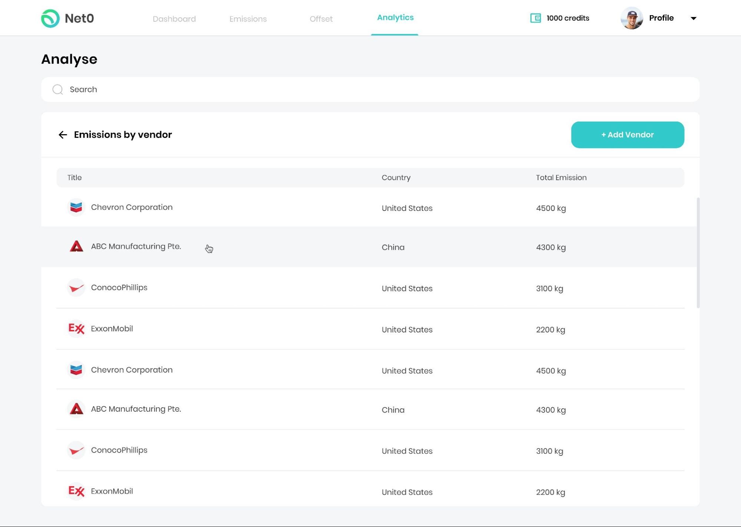Click the Total Emission column header
The image size is (741, 527).
click(x=561, y=178)
